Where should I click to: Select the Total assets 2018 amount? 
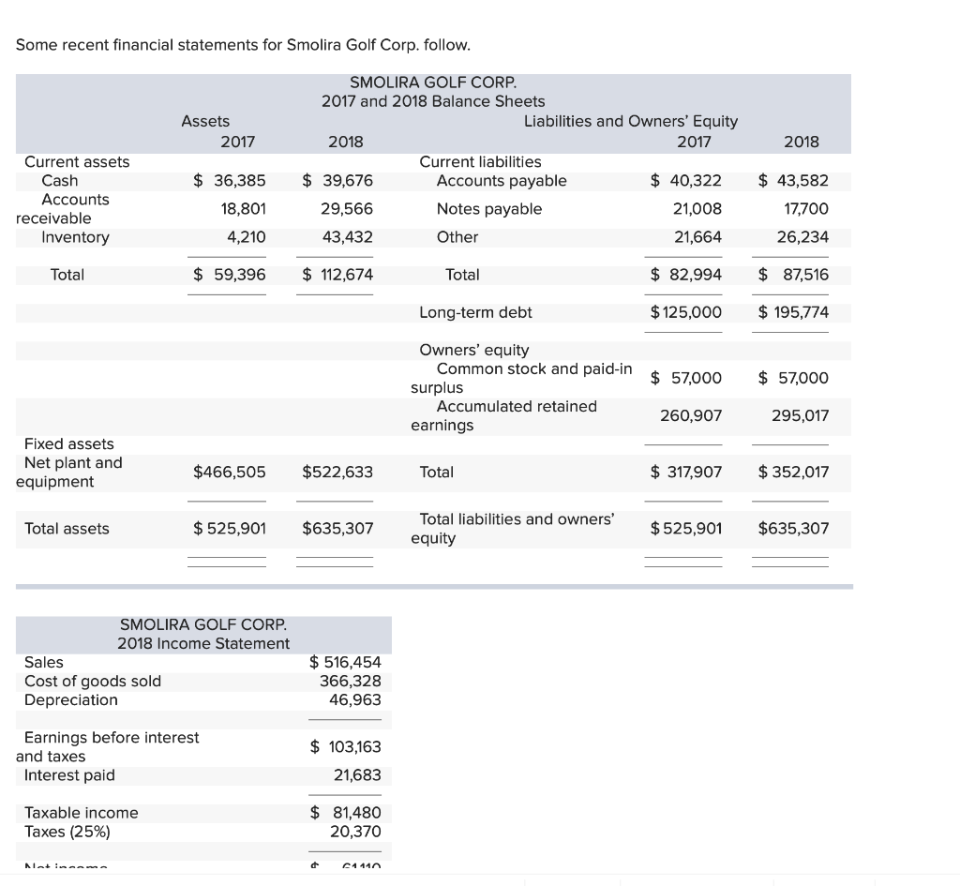pos(335,529)
